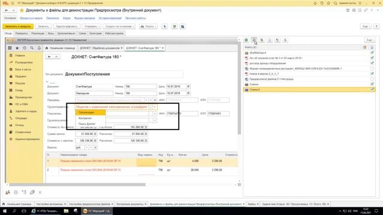Open the Internet Explorer taskbar window
The width and height of the screenshot is (383, 215).
45,211
